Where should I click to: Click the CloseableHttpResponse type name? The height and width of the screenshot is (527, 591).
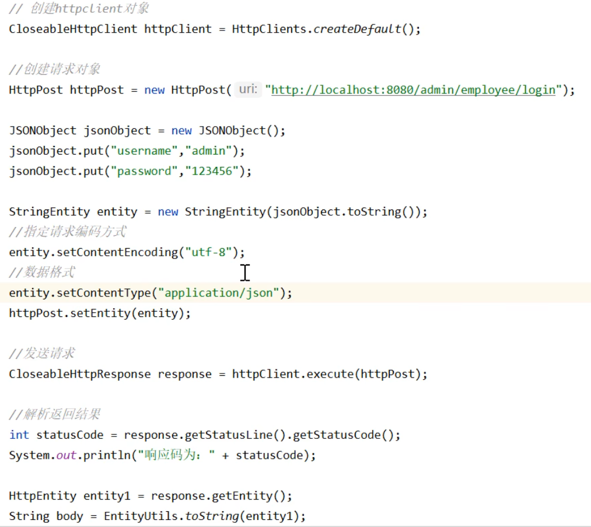coord(79,374)
